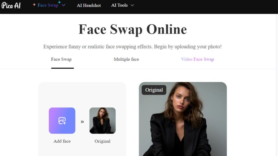The height and width of the screenshot is (156, 278).
Task: Click the purple Add face upload icon
Action: click(x=62, y=121)
